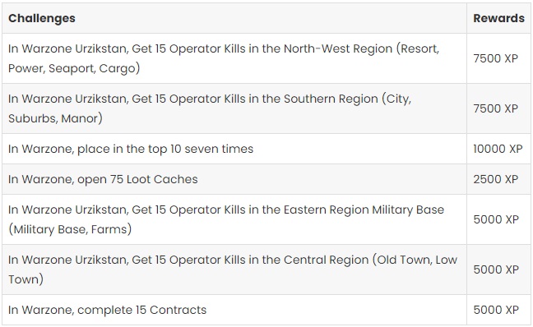Screen dimensions: 533x327
Task: Click the text 'Suburbs, Manor)'
Action: [x=55, y=118]
